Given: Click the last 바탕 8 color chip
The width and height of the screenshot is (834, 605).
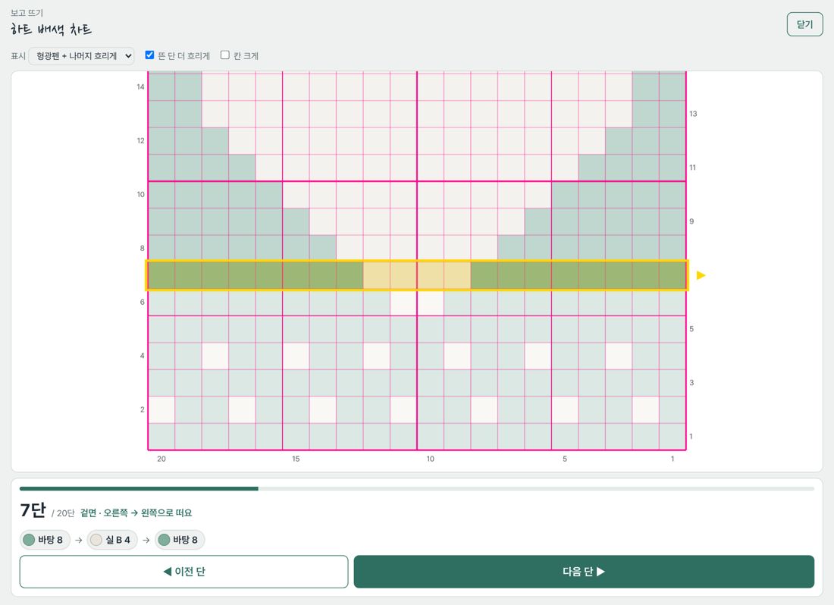Looking at the screenshot, I should [179, 540].
